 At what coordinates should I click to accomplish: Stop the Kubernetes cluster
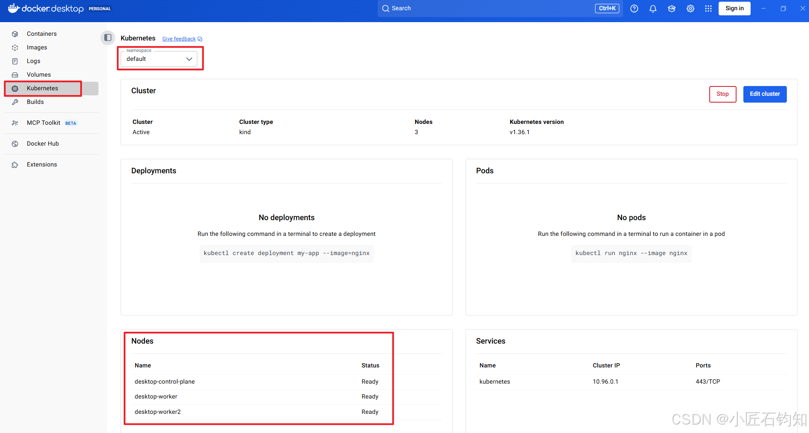point(722,94)
